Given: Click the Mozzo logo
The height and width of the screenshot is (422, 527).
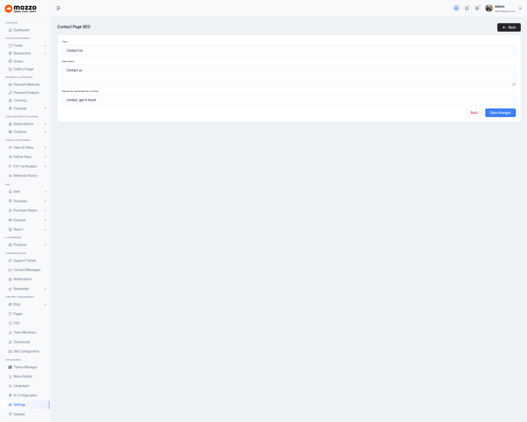Looking at the screenshot, I should point(21,8).
